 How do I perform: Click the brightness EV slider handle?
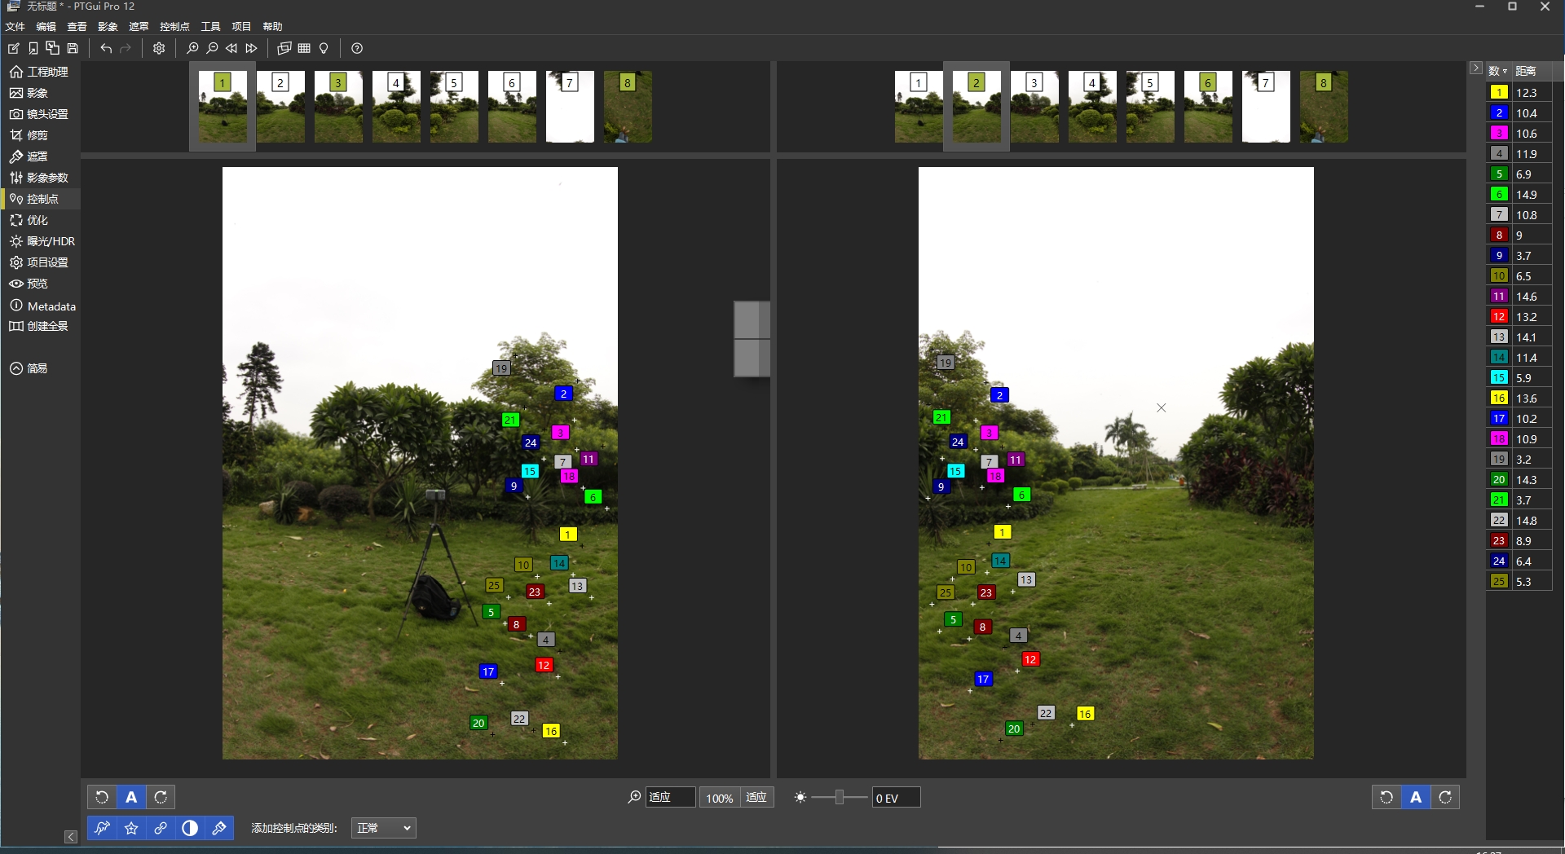839,797
